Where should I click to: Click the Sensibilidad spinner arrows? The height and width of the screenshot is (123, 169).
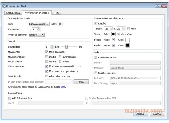52,47
